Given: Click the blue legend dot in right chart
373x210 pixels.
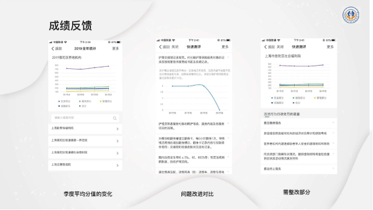Looking at the screenshot, I should coord(272,98).
